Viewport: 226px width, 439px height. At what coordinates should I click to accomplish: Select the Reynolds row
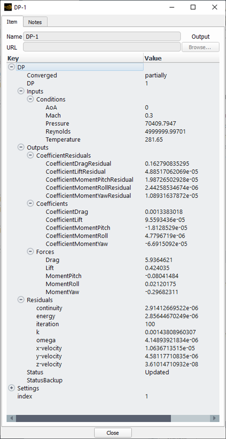tap(113, 132)
